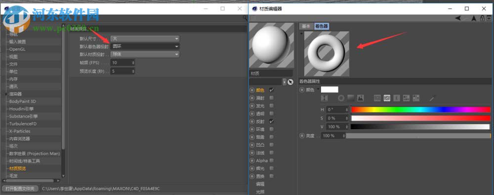Select the 编辑 channel entry
Viewport: 494px width, 195px height.
pyautogui.click(x=260, y=184)
